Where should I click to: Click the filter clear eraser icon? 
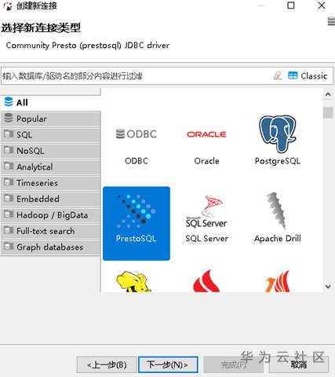[x=278, y=76]
